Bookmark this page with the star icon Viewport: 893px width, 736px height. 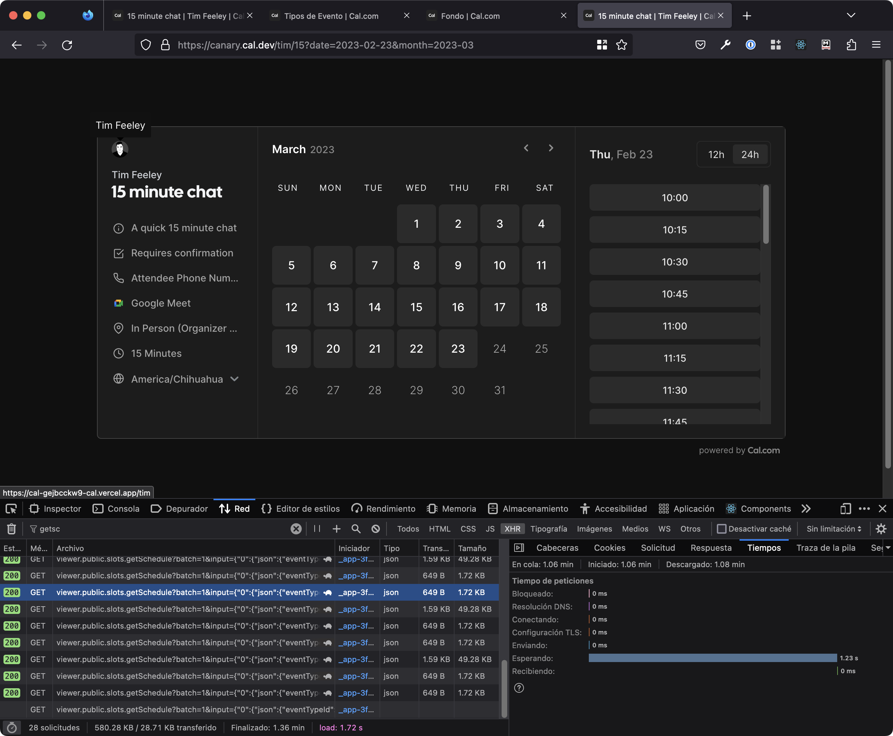622,45
